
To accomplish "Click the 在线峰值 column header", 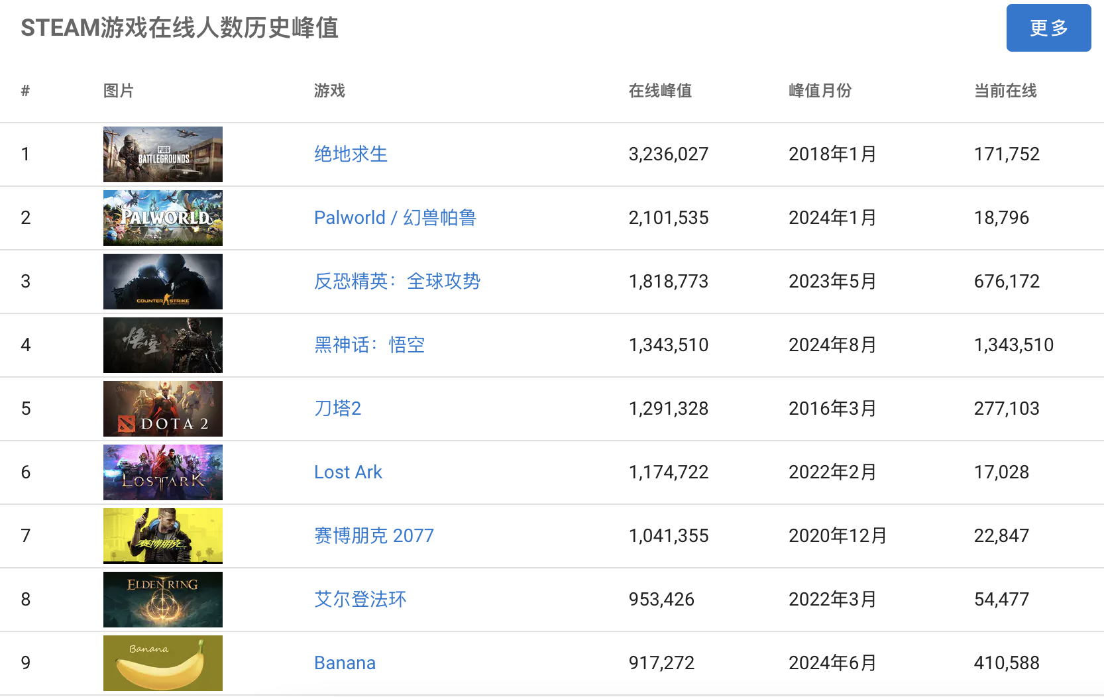I will pyautogui.click(x=660, y=91).
